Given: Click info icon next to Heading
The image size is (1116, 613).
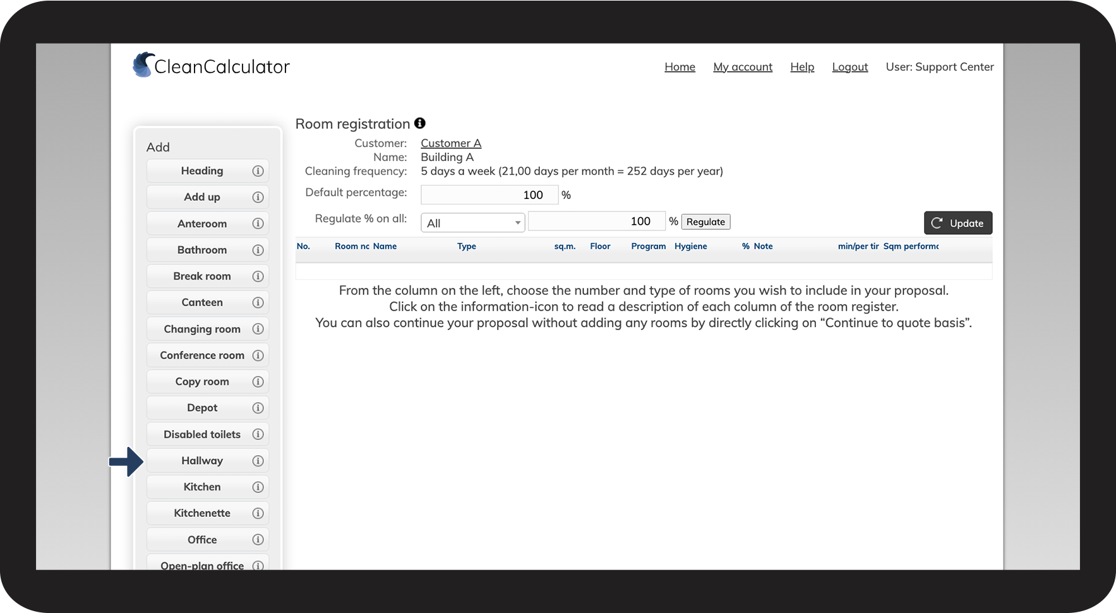Looking at the screenshot, I should coord(258,171).
